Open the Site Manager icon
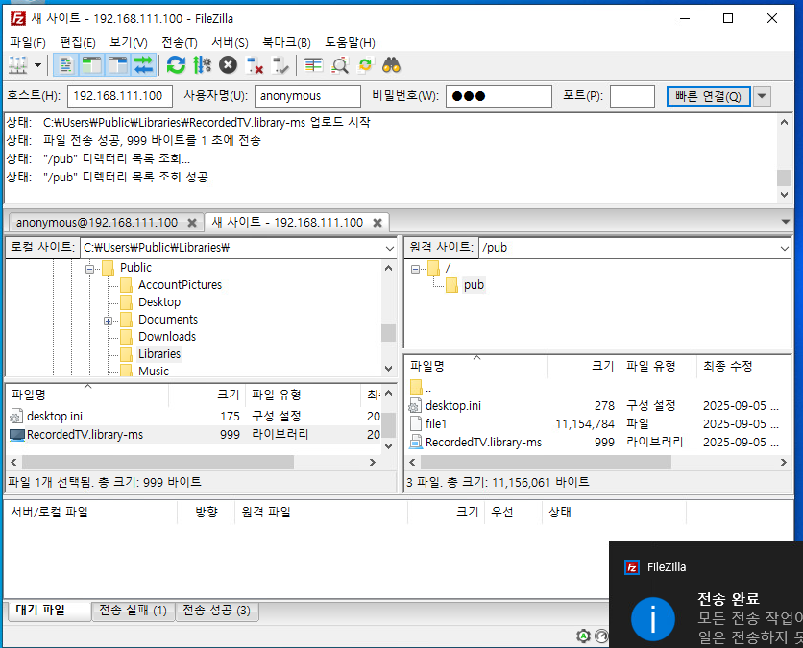803x648 pixels. (18, 65)
